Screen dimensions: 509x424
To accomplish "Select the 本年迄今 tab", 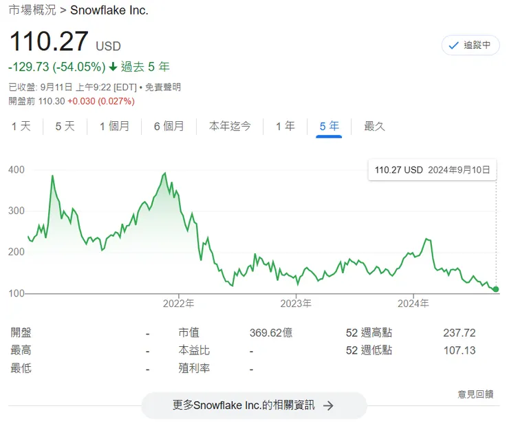I will click(x=230, y=126).
